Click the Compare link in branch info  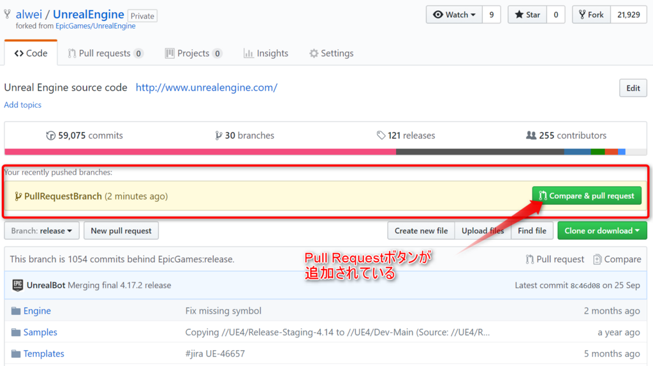[x=617, y=259]
